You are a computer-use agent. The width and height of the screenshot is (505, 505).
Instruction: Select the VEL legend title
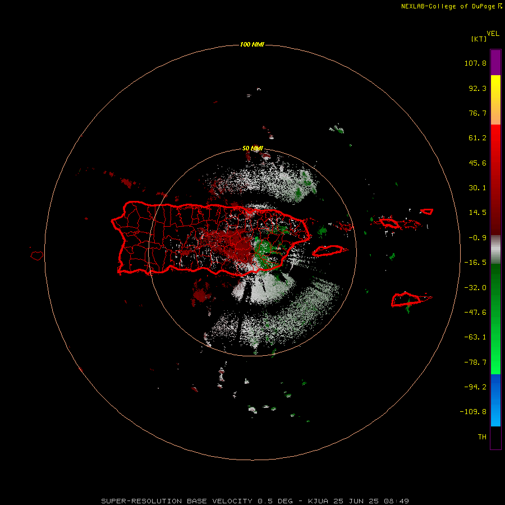coord(493,34)
